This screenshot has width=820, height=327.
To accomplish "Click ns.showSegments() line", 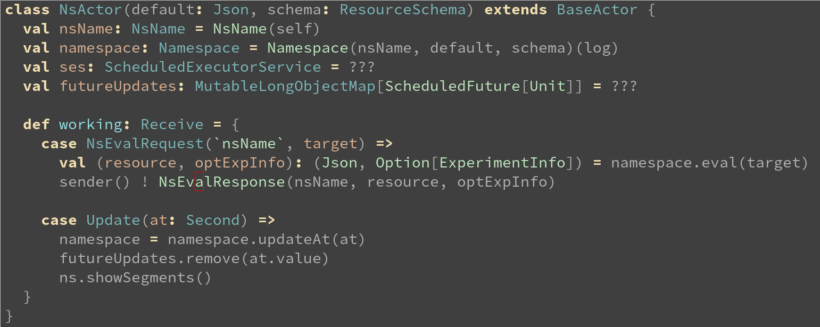I will pos(136,278).
